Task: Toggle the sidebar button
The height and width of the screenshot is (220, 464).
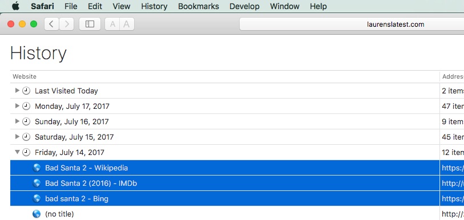Action: coord(90,24)
